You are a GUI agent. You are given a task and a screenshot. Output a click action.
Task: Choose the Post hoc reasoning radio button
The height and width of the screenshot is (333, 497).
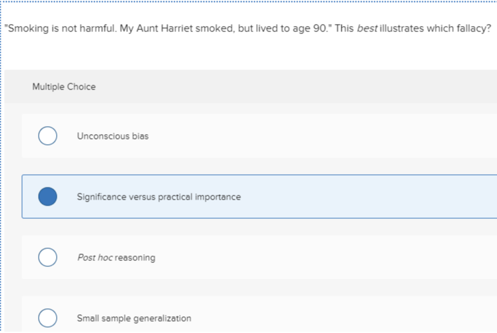(x=47, y=257)
